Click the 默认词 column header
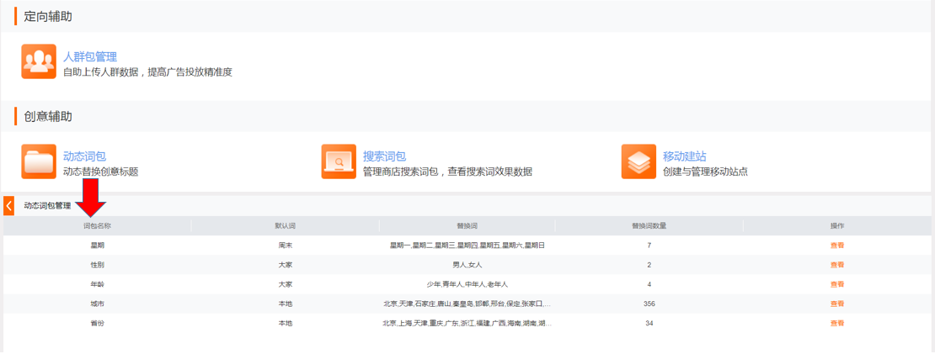935x354 pixels. coord(285,226)
